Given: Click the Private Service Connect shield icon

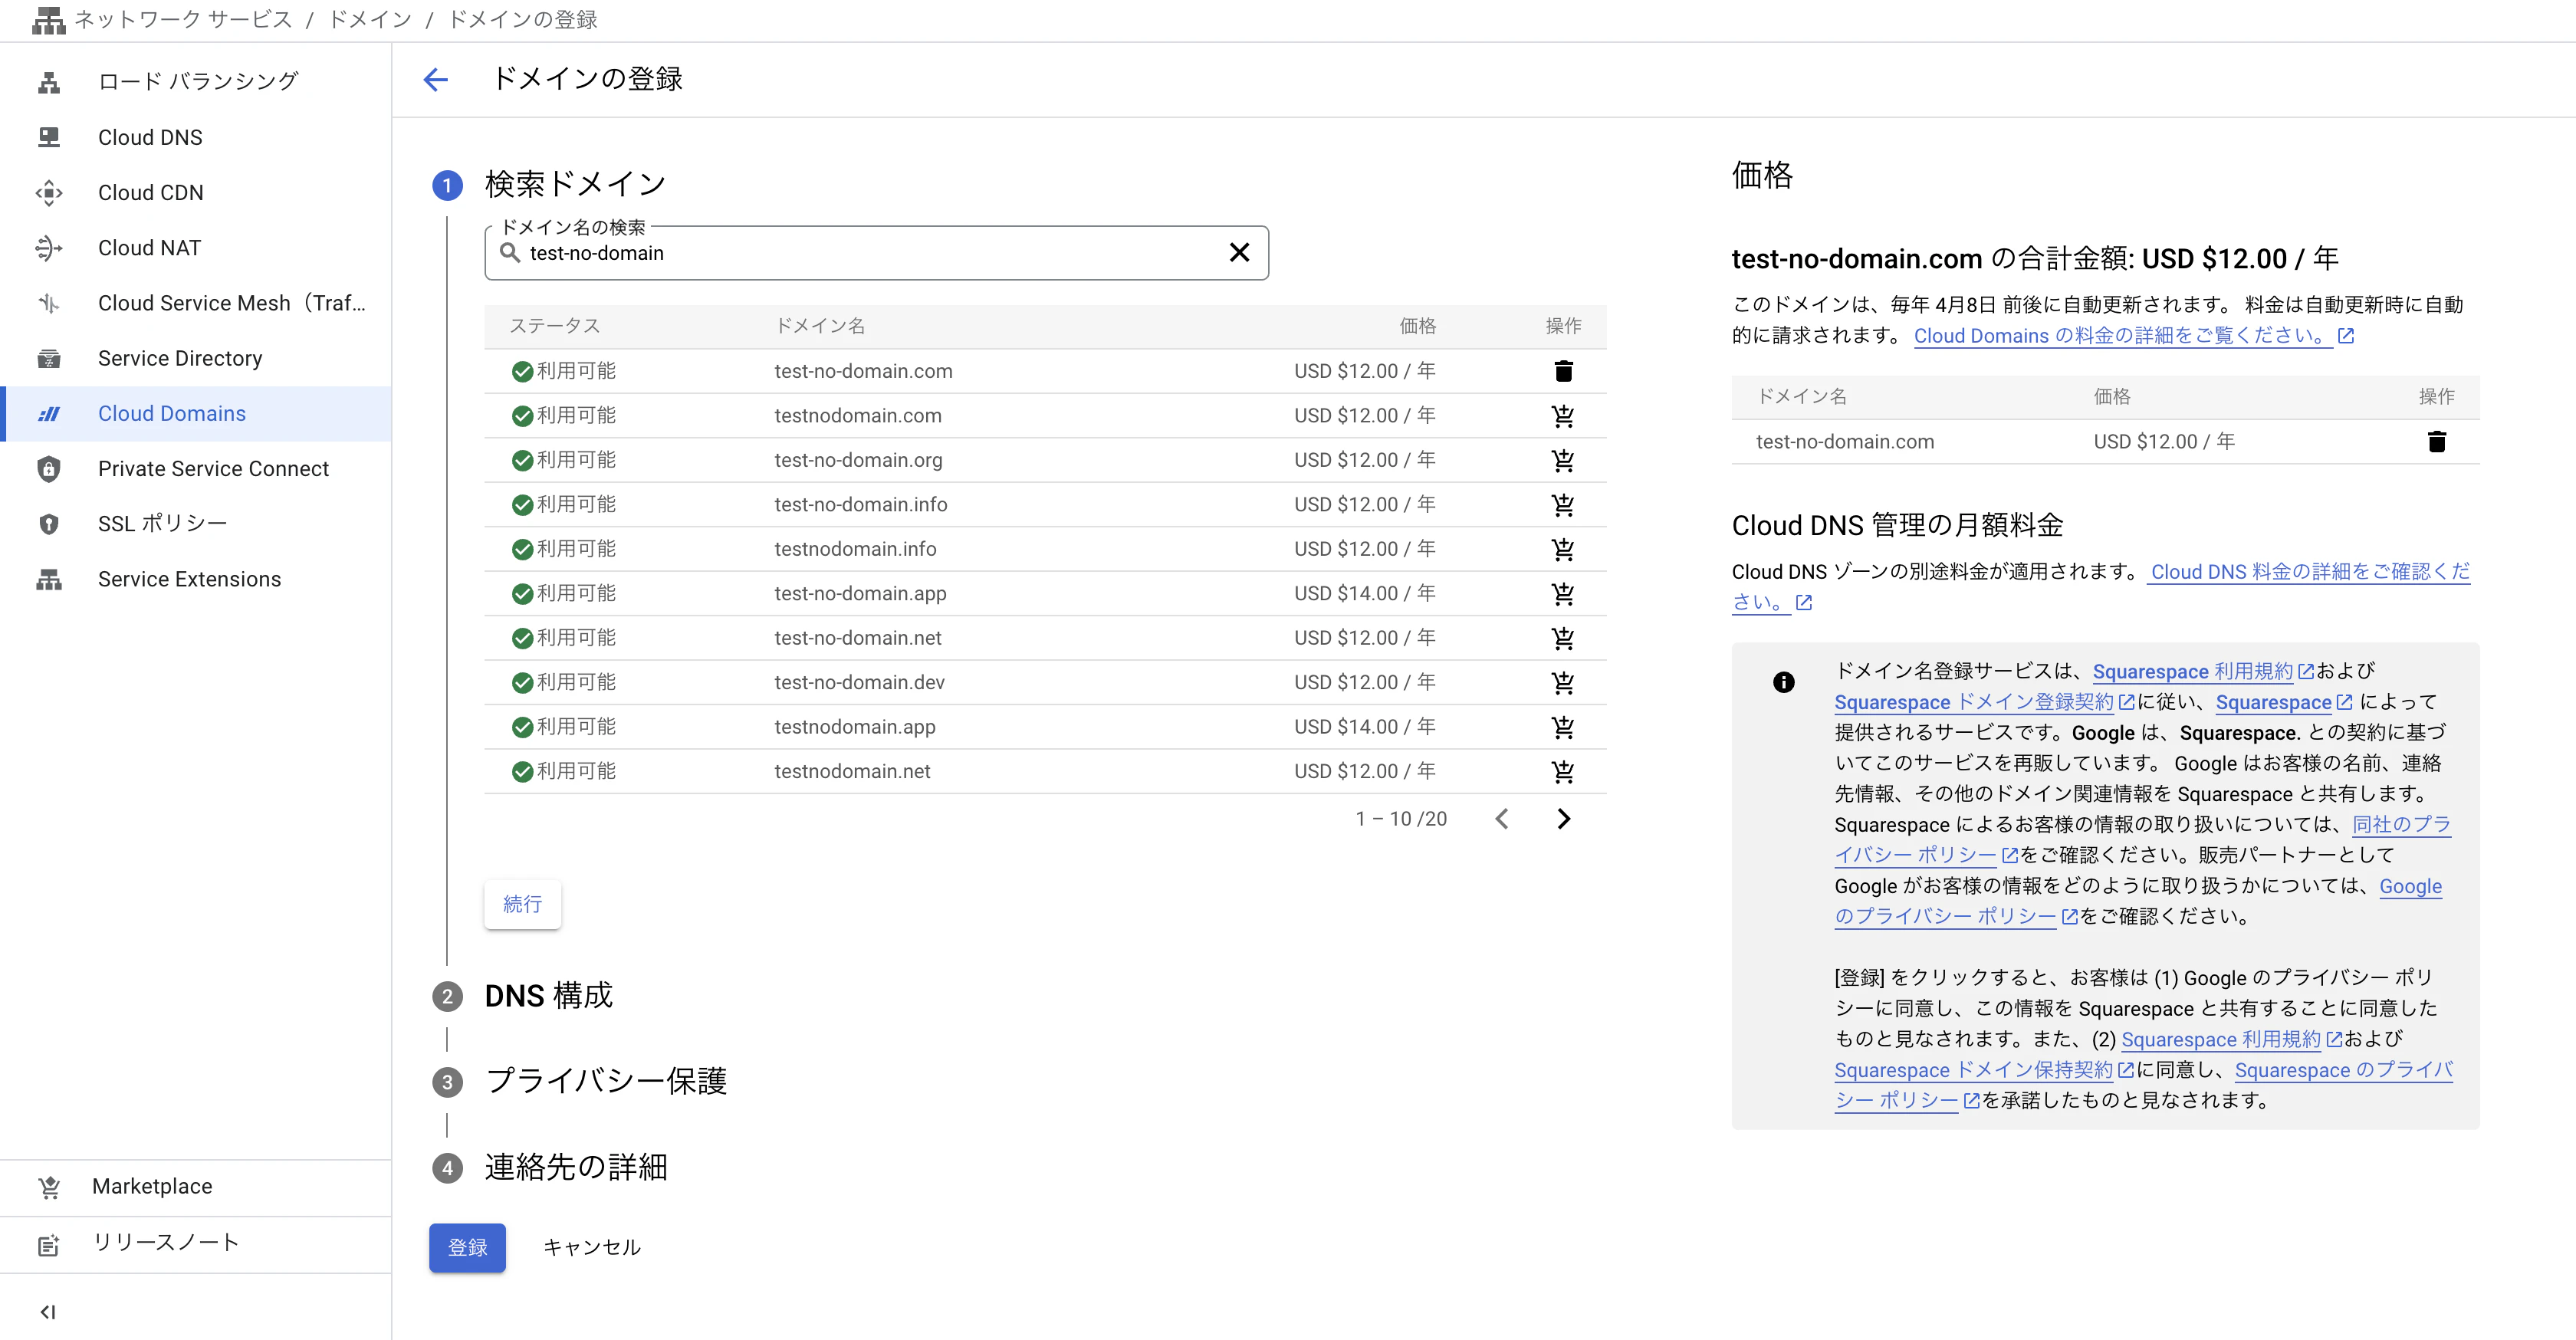Looking at the screenshot, I should pos(49,469).
